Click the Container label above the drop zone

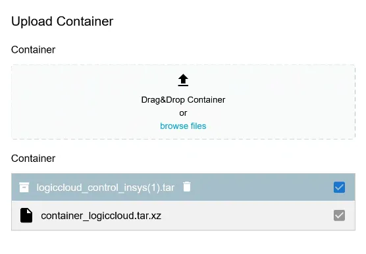pyautogui.click(x=33, y=49)
